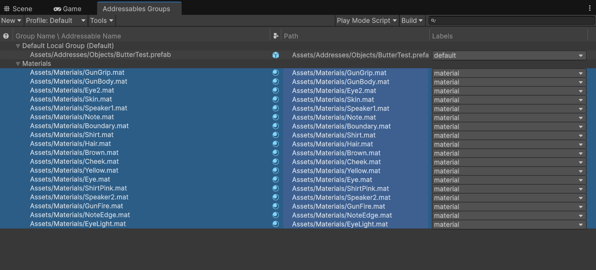Click the Boundary.mat material sphere icon
The width and height of the screenshot is (596, 270).
point(275,126)
